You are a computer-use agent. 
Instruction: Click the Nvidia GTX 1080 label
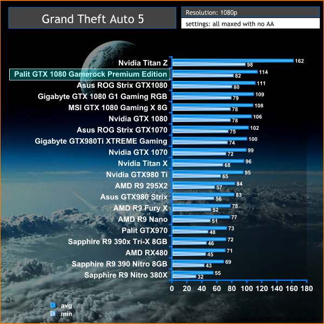138,119
